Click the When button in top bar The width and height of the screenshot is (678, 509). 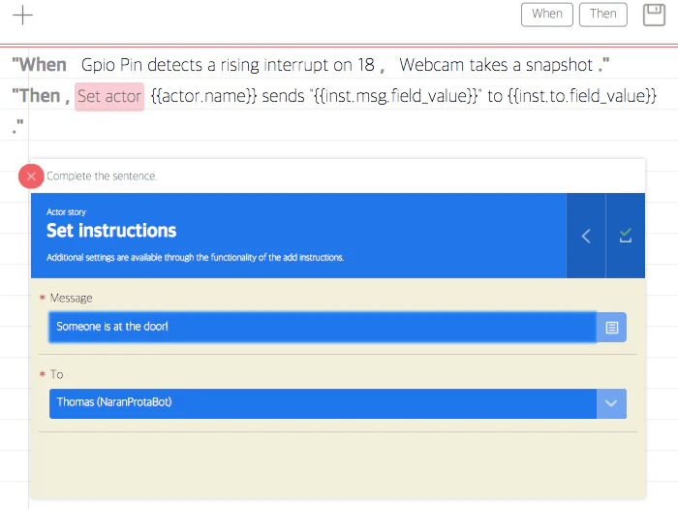point(547,15)
